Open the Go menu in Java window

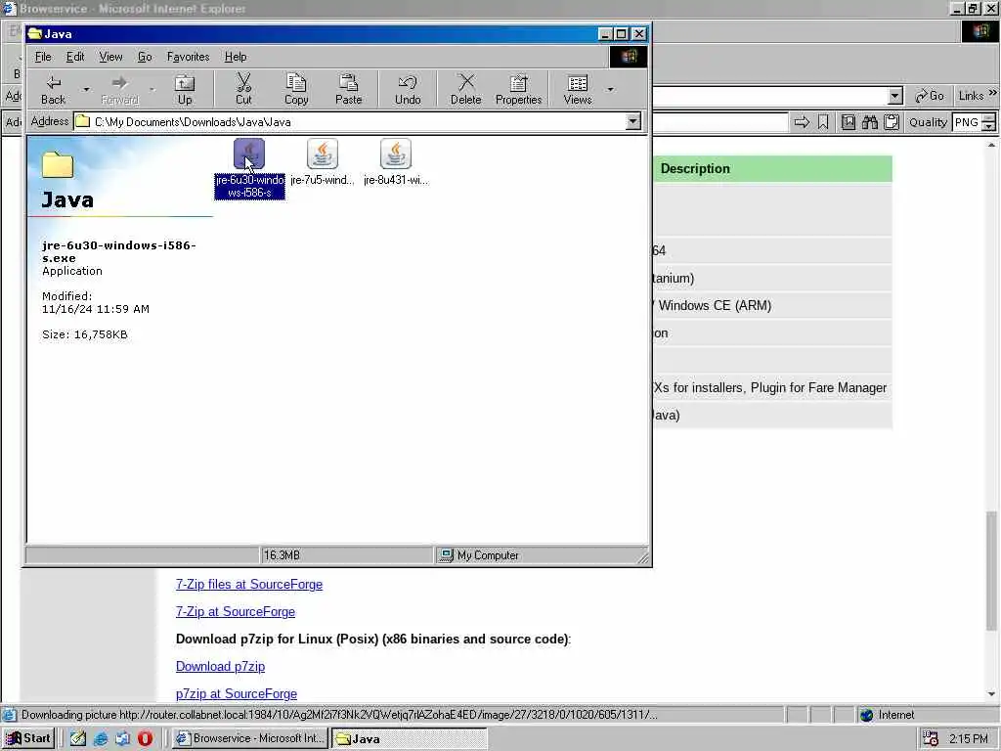point(145,57)
